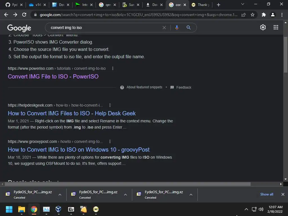This screenshot has height=216, width=288.
Task: Expand second canceled FydeOS download options
Action: [125, 195]
